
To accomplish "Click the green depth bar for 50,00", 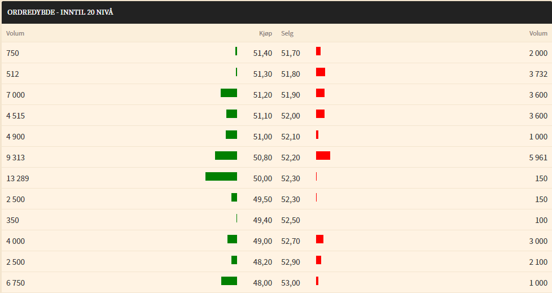I will (221, 177).
